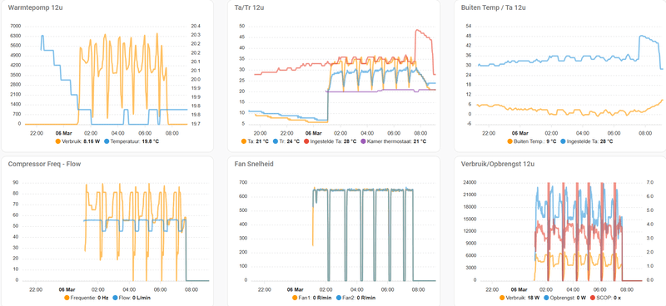Screen dimensions: 666x306
Task: Click the 700 axis value in Fan Snelheid chart
Action: click(x=242, y=182)
